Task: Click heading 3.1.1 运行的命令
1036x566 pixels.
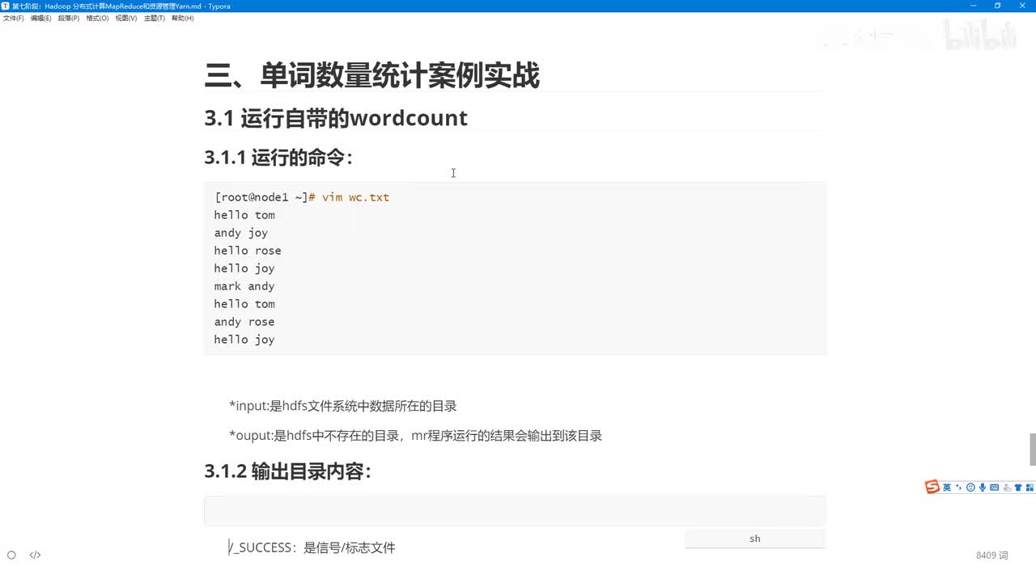Action: (279, 158)
